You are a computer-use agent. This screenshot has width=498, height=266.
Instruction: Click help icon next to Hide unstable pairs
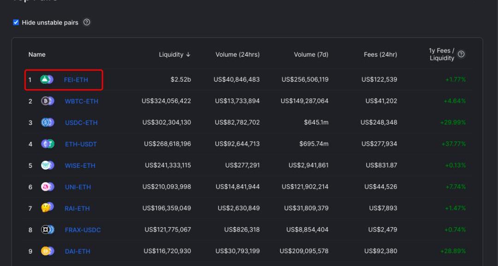[x=87, y=22]
